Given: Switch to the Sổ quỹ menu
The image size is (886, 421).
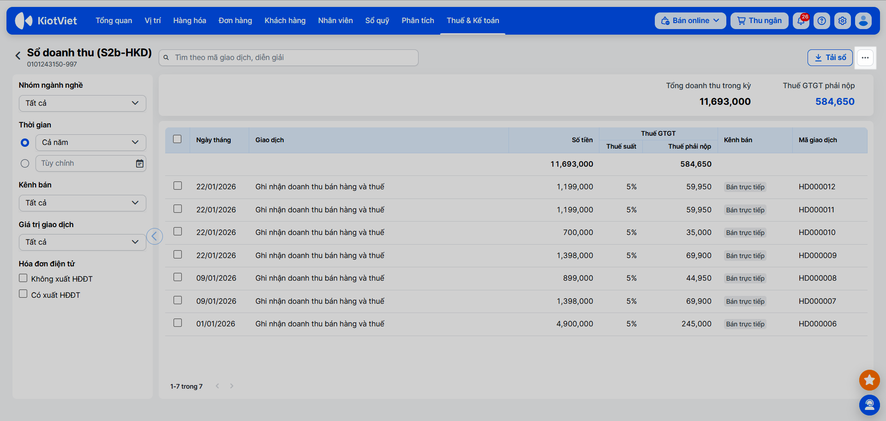Looking at the screenshot, I should pyautogui.click(x=377, y=21).
